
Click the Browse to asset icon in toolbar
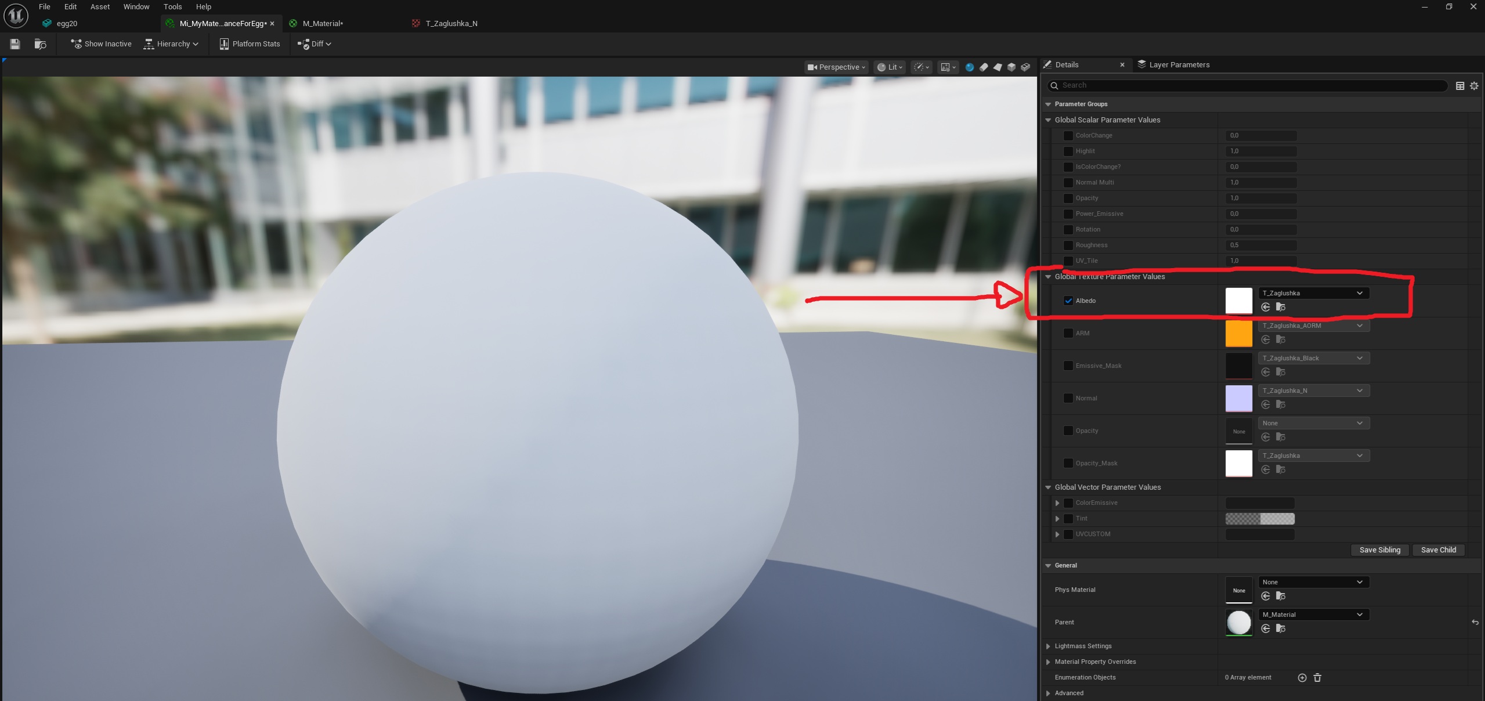pos(40,44)
